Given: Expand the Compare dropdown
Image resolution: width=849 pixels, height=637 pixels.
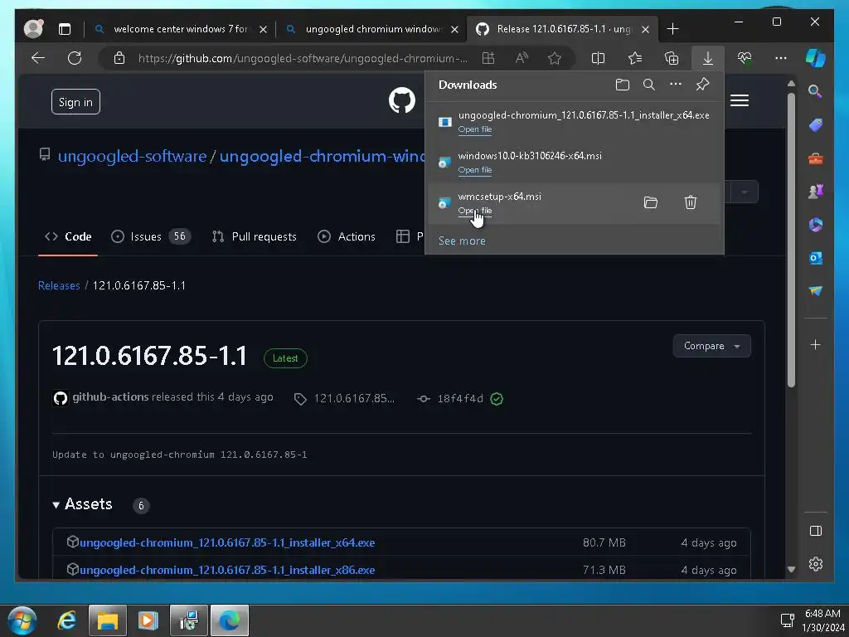Looking at the screenshot, I should (x=711, y=346).
